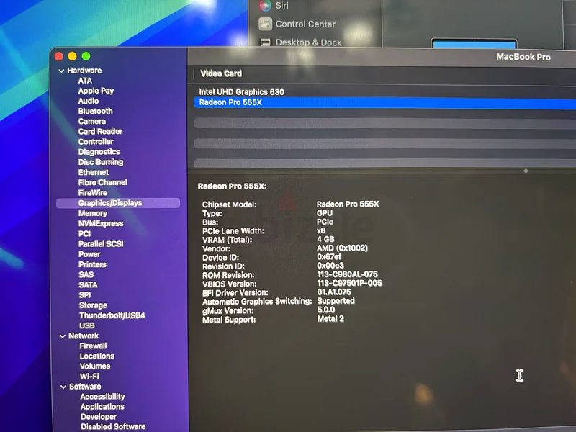The width and height of the screenshot is (576, 432).
Task: Show Wi-Fi information
Action: pos(89,377)
